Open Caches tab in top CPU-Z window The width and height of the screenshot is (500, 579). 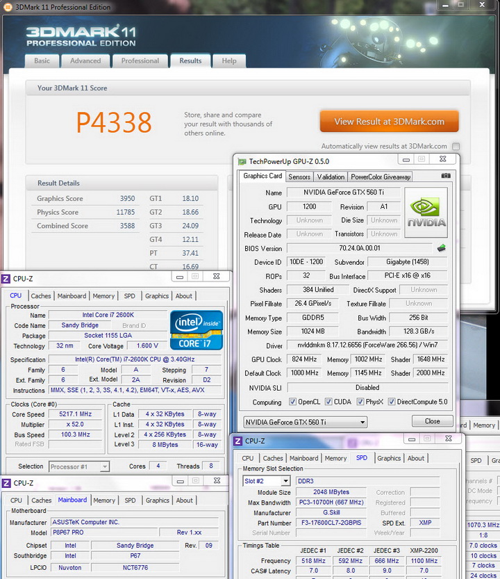[41, 296]
